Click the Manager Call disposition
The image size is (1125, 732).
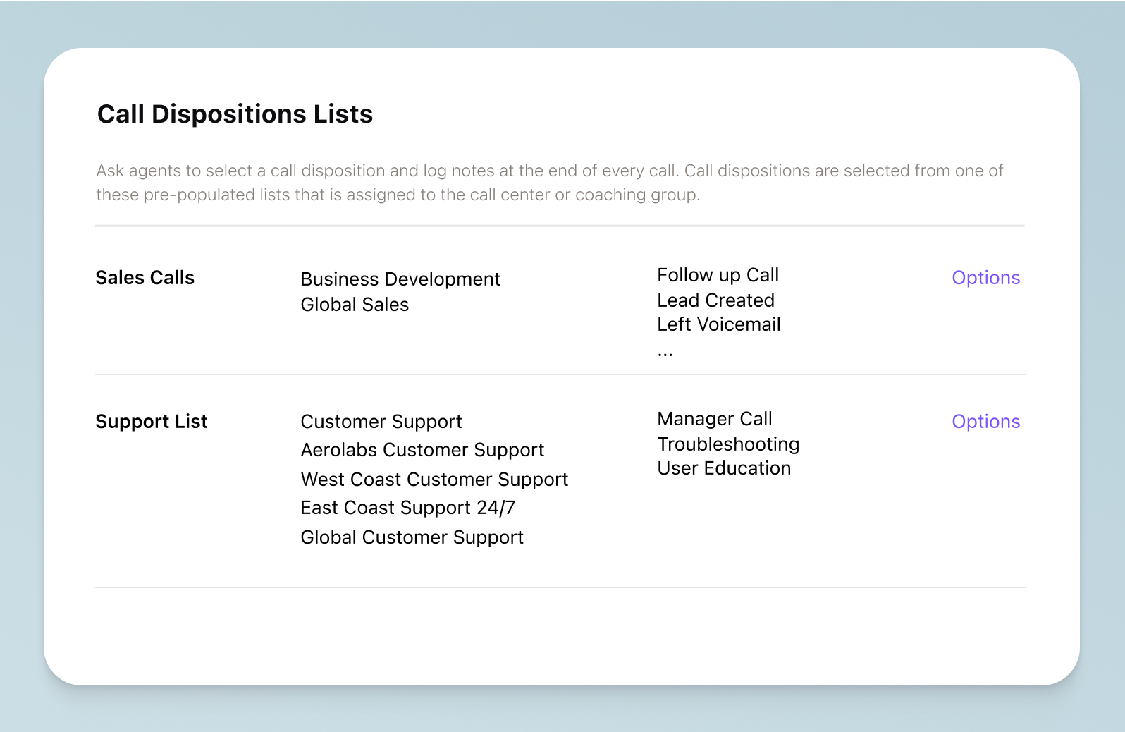tap(714, 418)
